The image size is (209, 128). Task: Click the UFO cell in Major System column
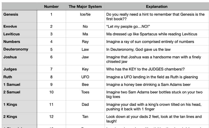[x=85, y=77]
